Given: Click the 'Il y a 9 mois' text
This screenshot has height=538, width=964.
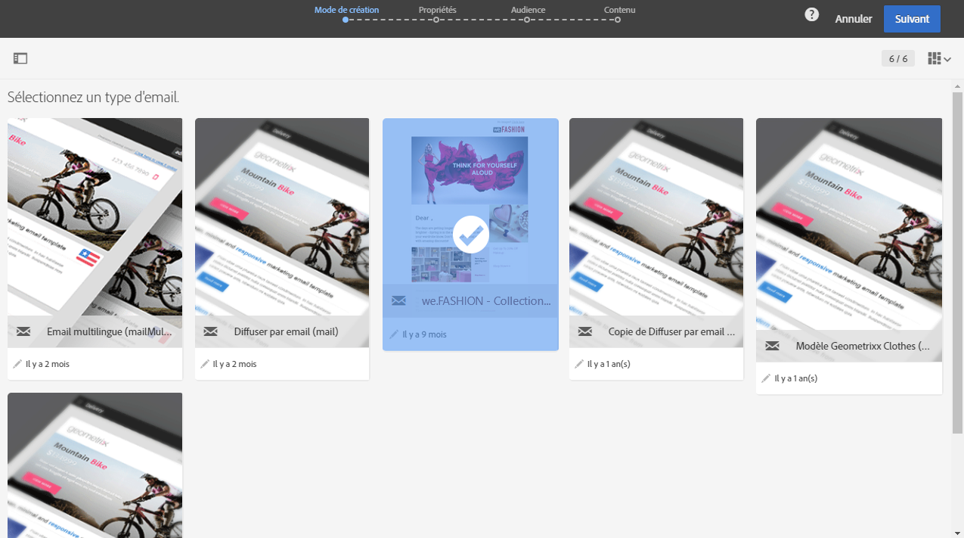Looking at the screenshot, I should pos(424,334).
